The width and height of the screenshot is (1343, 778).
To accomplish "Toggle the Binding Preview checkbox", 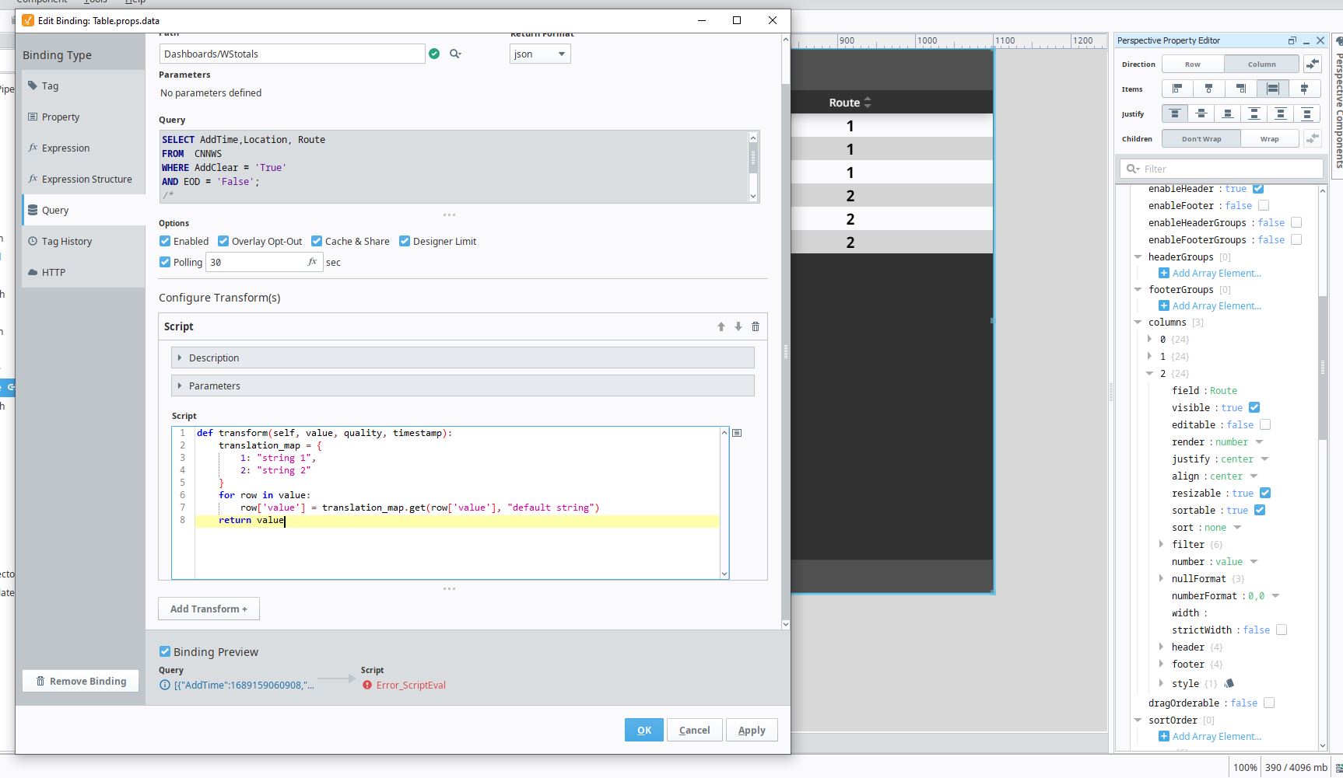I will pos(165,651).
